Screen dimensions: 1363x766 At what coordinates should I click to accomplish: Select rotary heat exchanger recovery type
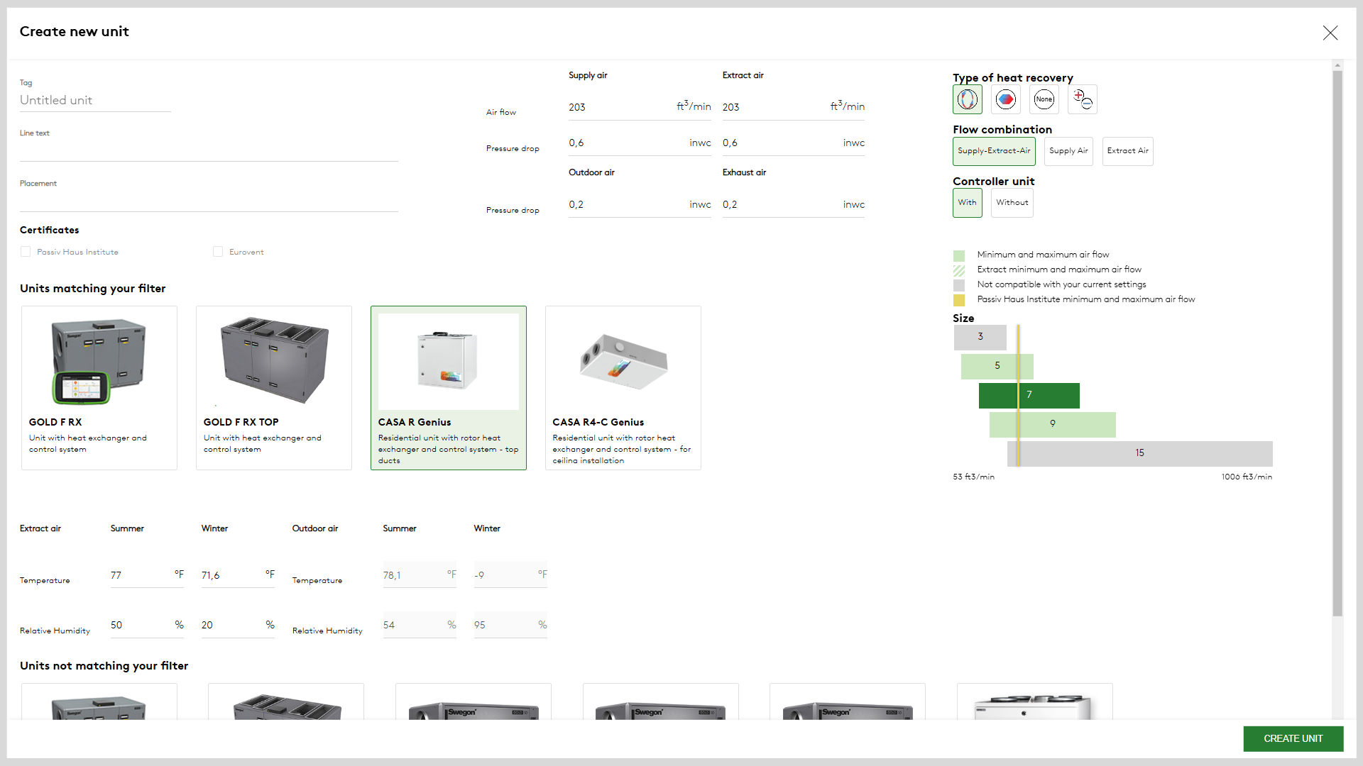point(967,99)
